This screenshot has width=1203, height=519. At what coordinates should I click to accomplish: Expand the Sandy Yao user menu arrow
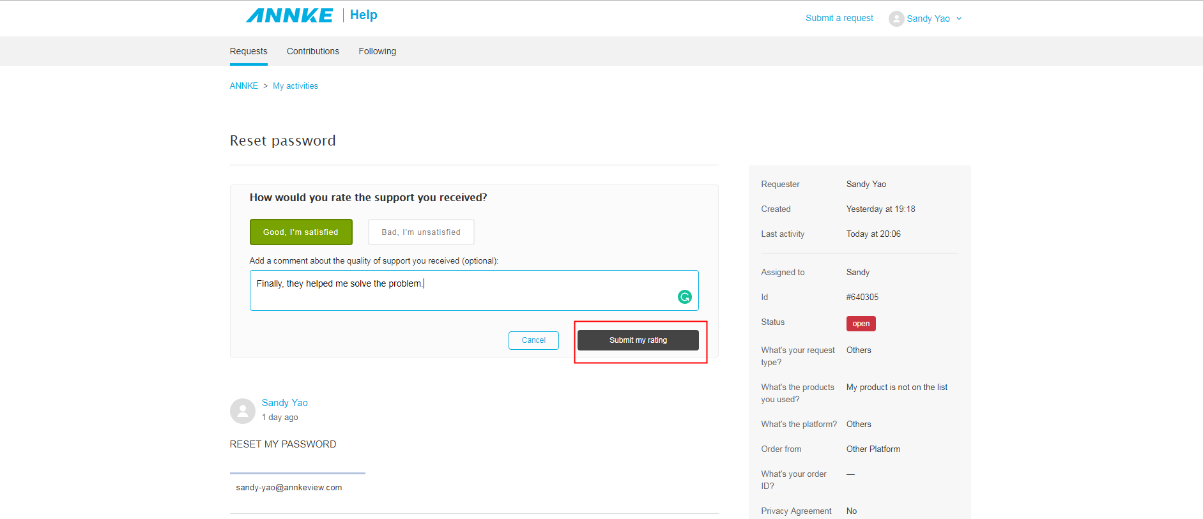click(x=959, y=19)
